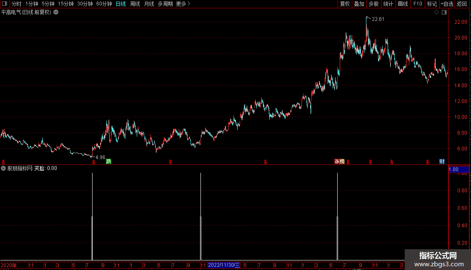Click the 叠加 overlay button
The height and width of the screenshot is (270, 471).
click(359, 4)
